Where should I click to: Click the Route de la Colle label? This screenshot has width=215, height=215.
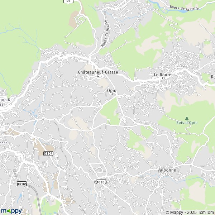184,8
